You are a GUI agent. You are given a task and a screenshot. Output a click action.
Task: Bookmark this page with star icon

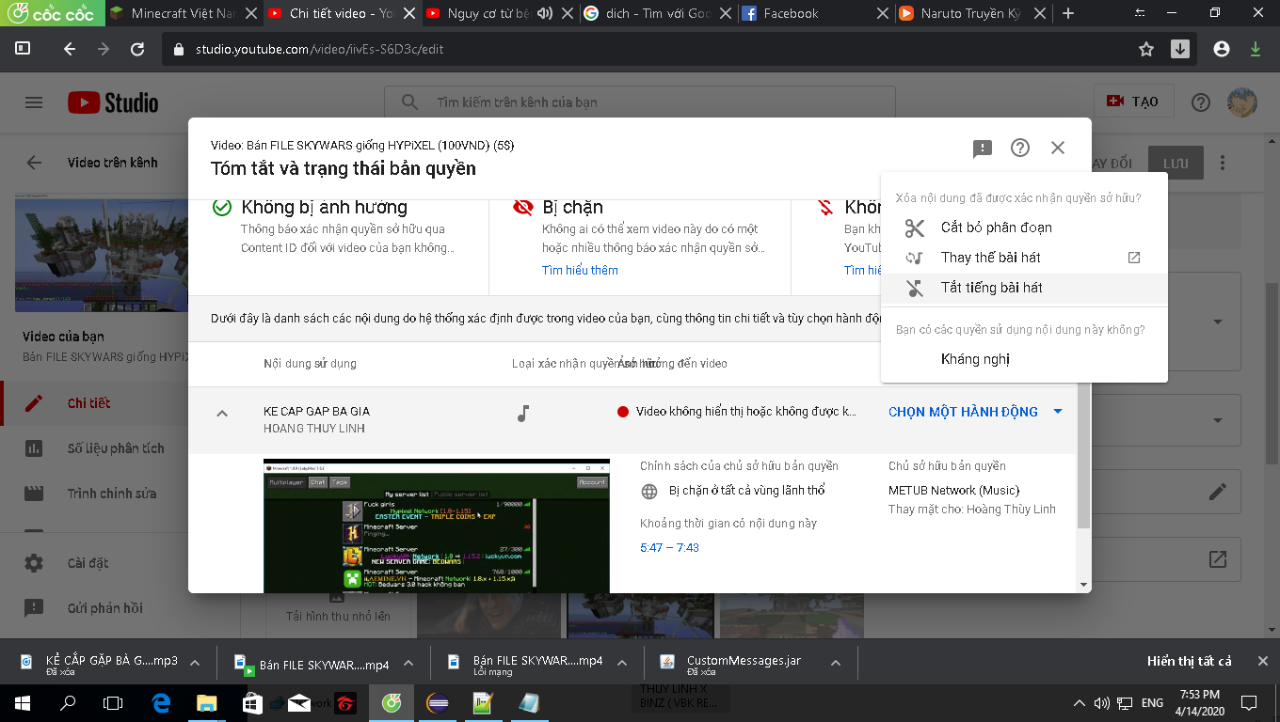point(1146,49)
